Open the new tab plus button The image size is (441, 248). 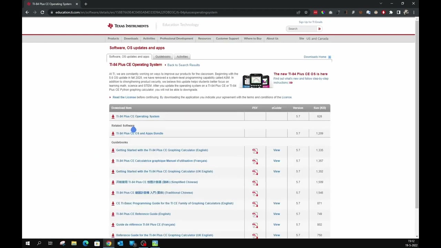click(85, 4)
